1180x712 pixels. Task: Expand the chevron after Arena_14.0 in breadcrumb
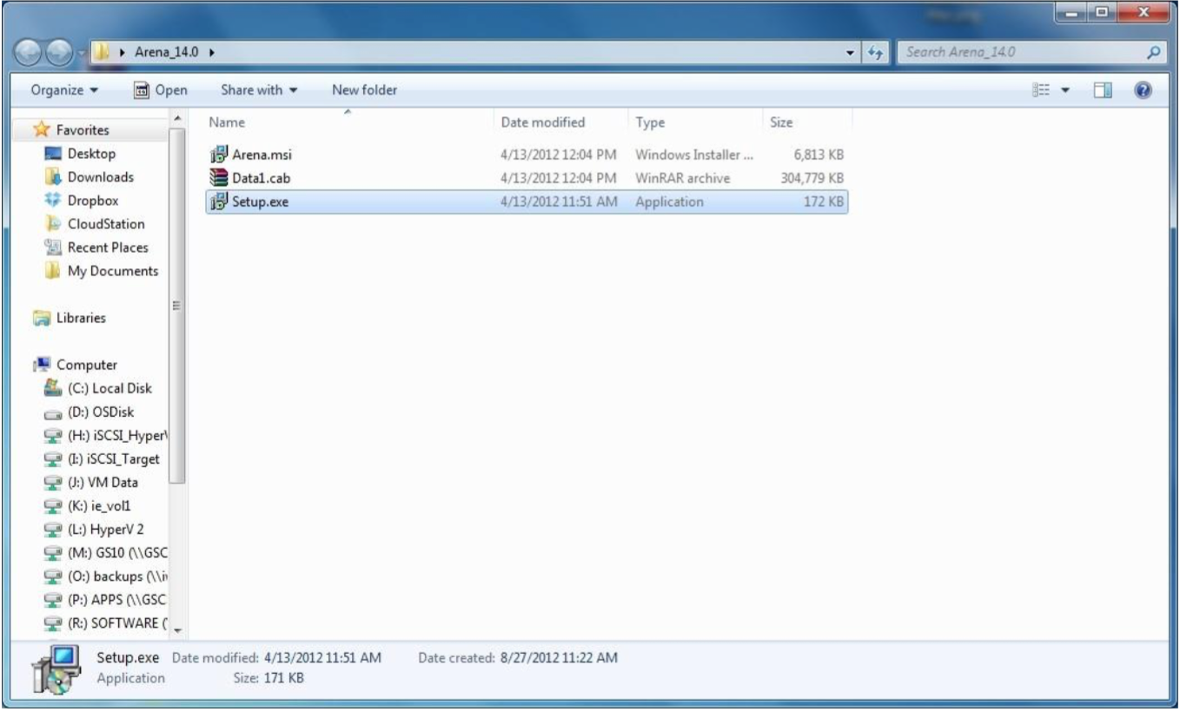tap(210, 54)
